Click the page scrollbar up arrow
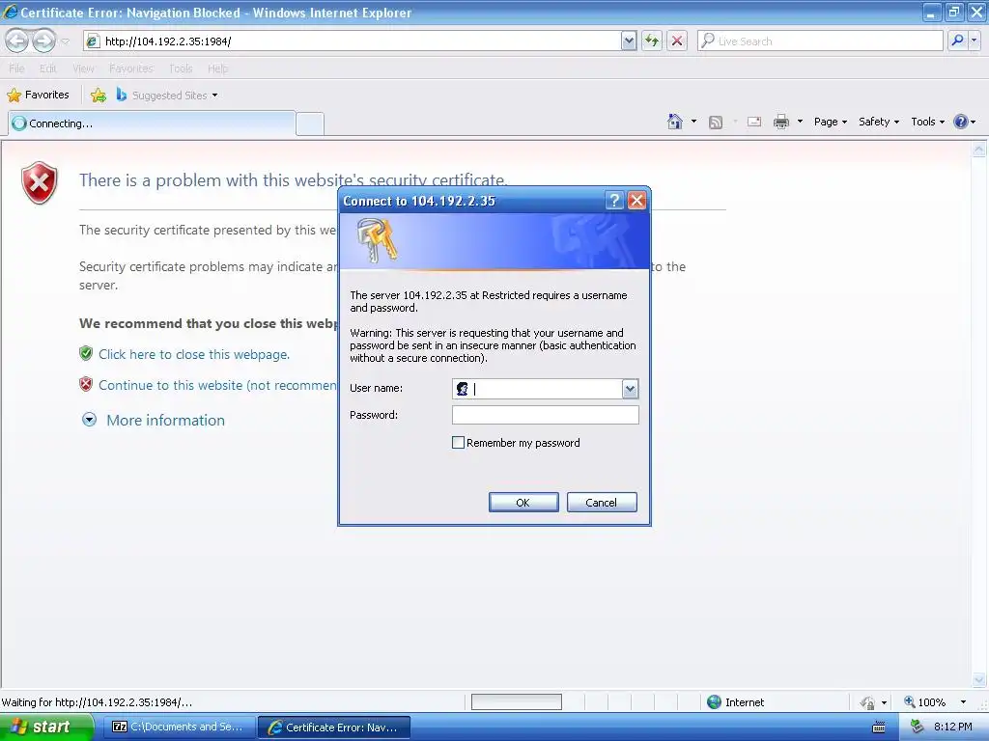 [979, 150]
